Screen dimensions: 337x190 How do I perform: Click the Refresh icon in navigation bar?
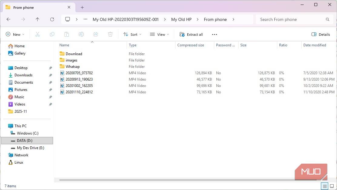[52, 19]
